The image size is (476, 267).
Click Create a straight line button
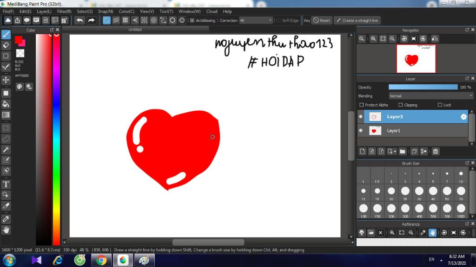coord(357,20)
